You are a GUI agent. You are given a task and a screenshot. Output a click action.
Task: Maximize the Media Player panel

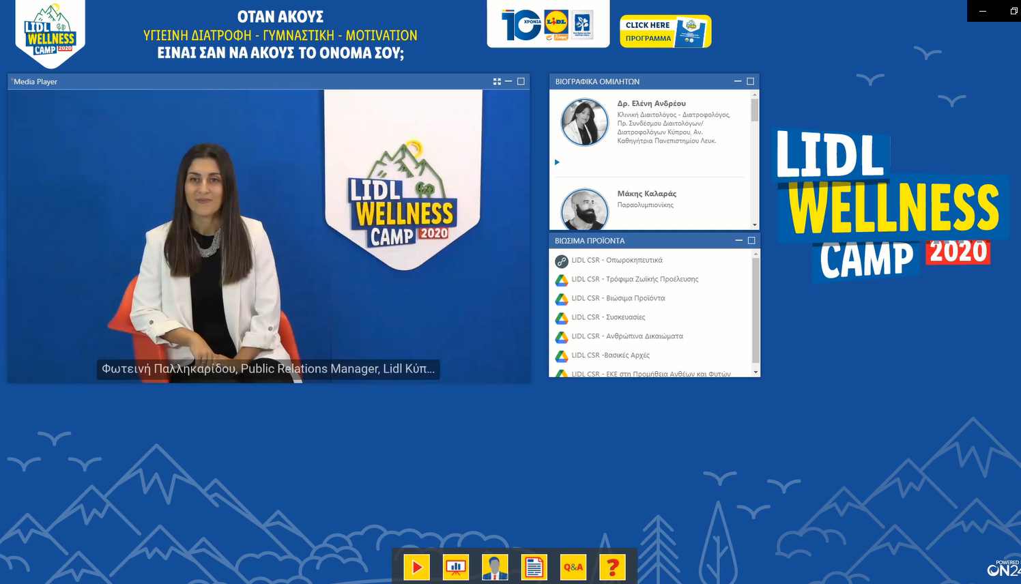click(x=521, y=81)
